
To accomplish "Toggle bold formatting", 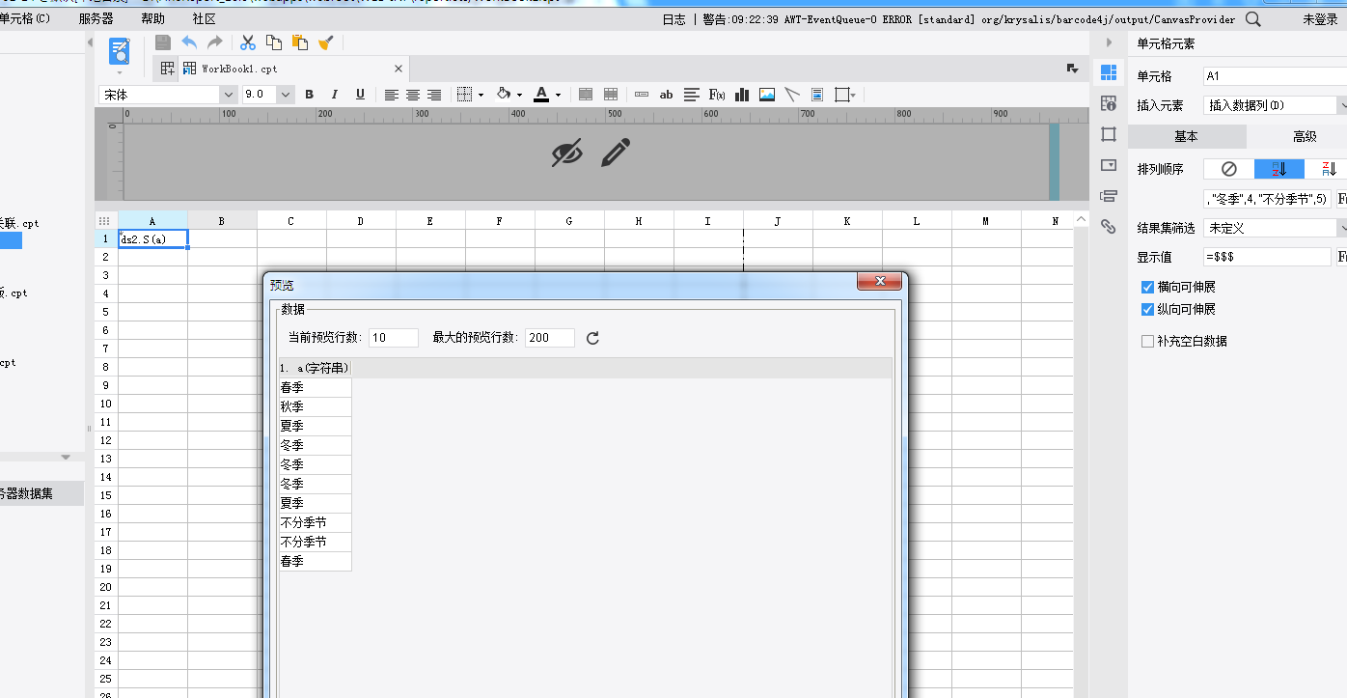I will [x=310, y=95].
